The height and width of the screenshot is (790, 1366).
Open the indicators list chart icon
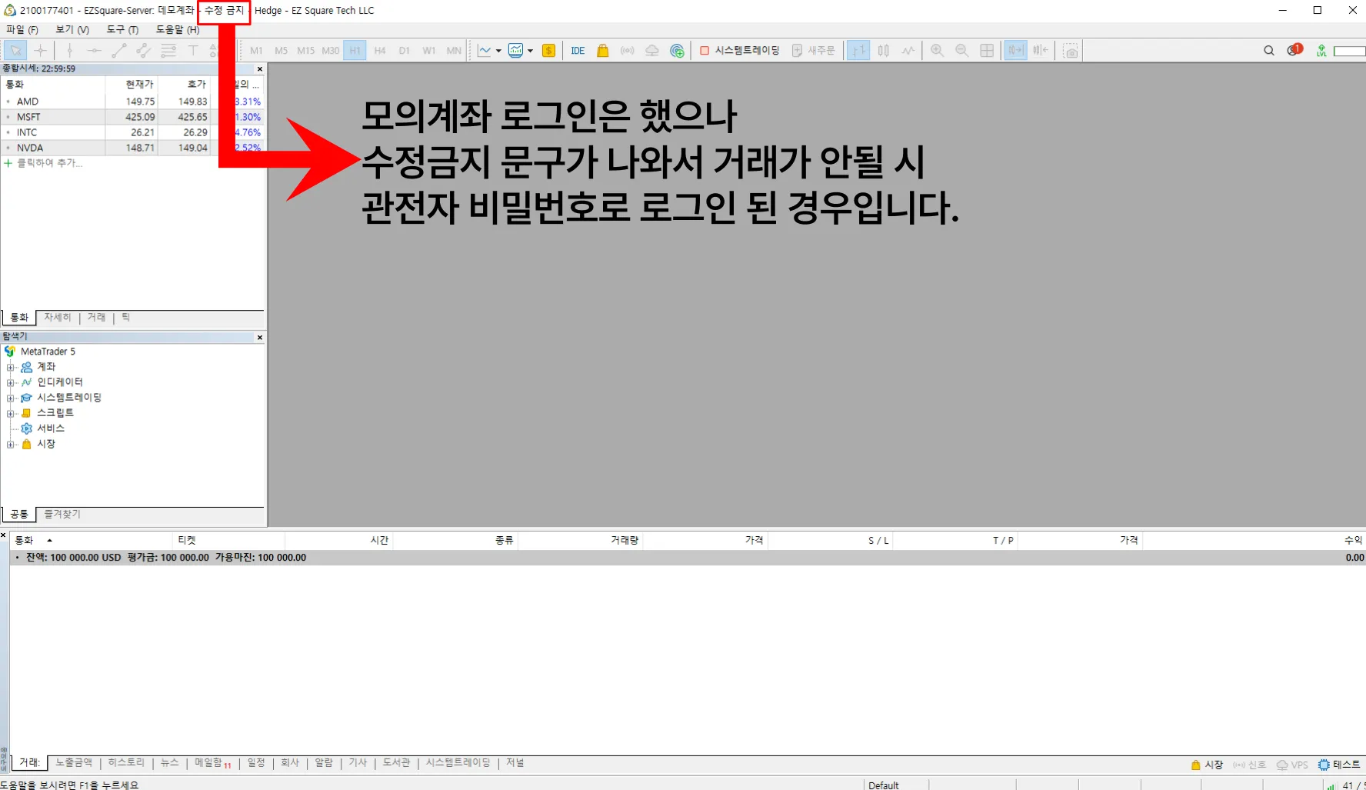pyautogui.click(x=516, y=51)
